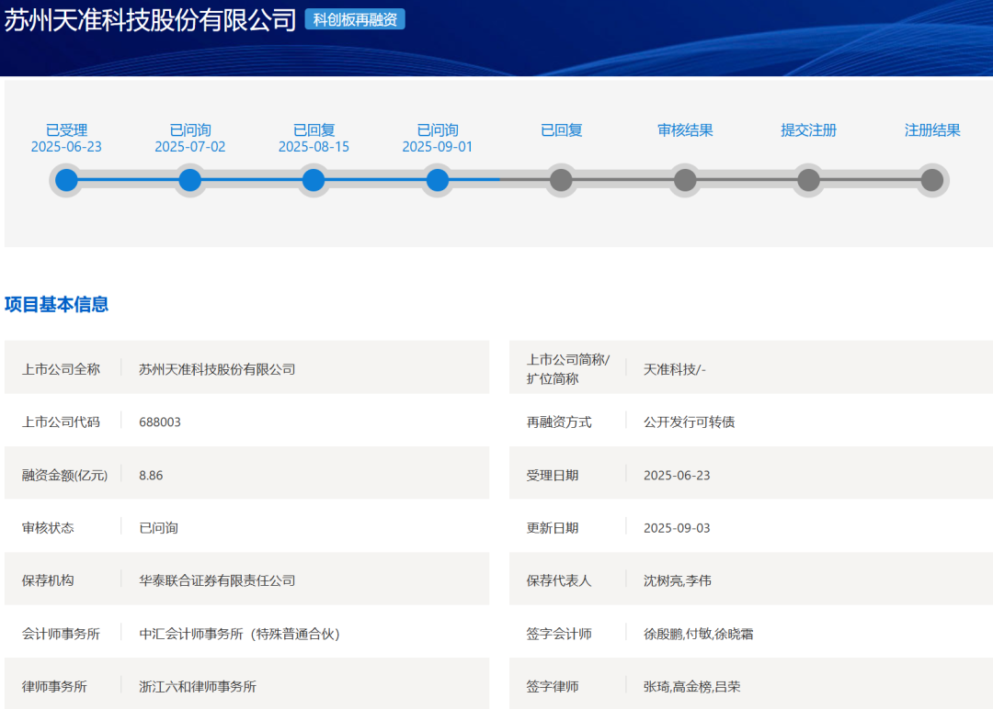Select the sponsor 华泰联合证券有限责任公司
The height and width of the screenshot is (709, 993).
click(217, 580)
